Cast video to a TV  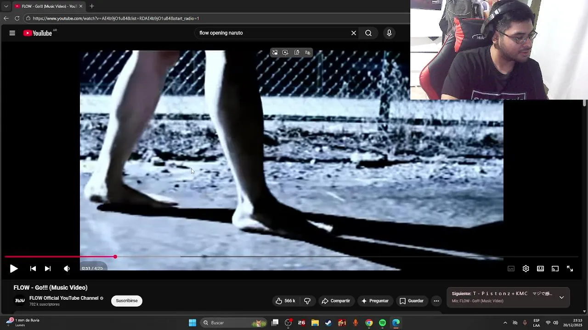pos(555,269)
